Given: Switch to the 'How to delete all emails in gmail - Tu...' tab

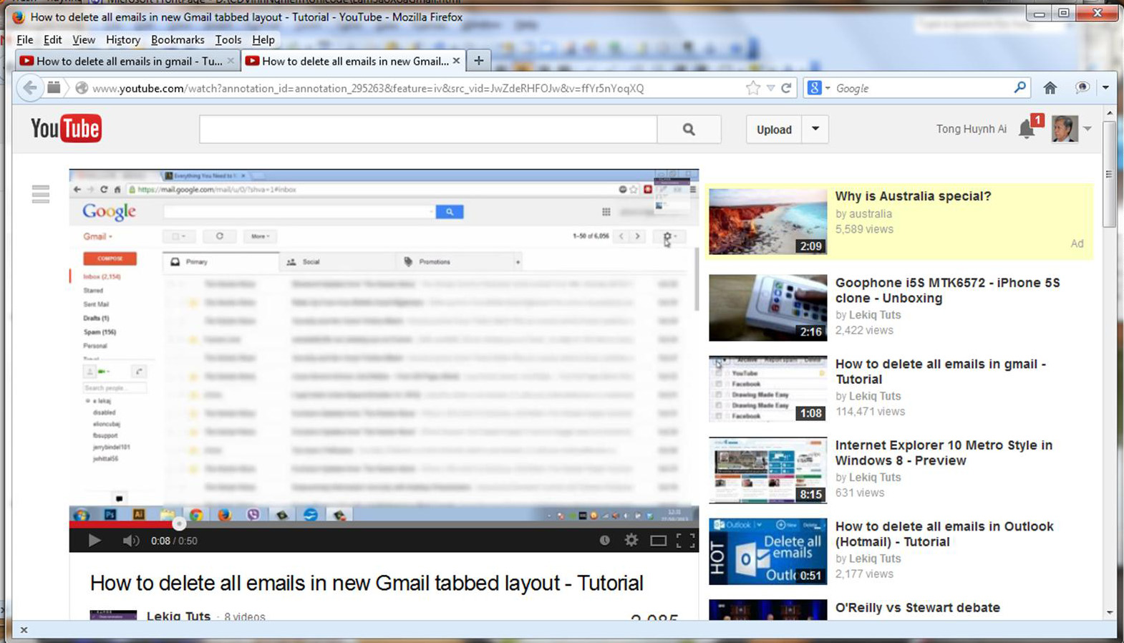Looking at the screenshot, I should [x=128, y=61].
